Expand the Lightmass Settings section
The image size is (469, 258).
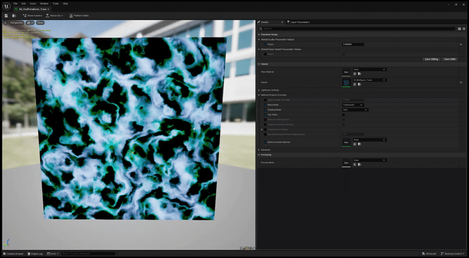(x=259, y=90)
